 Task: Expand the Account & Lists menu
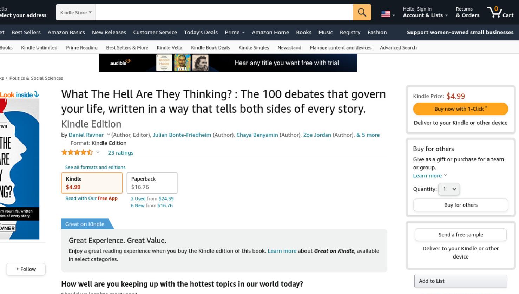425,12
